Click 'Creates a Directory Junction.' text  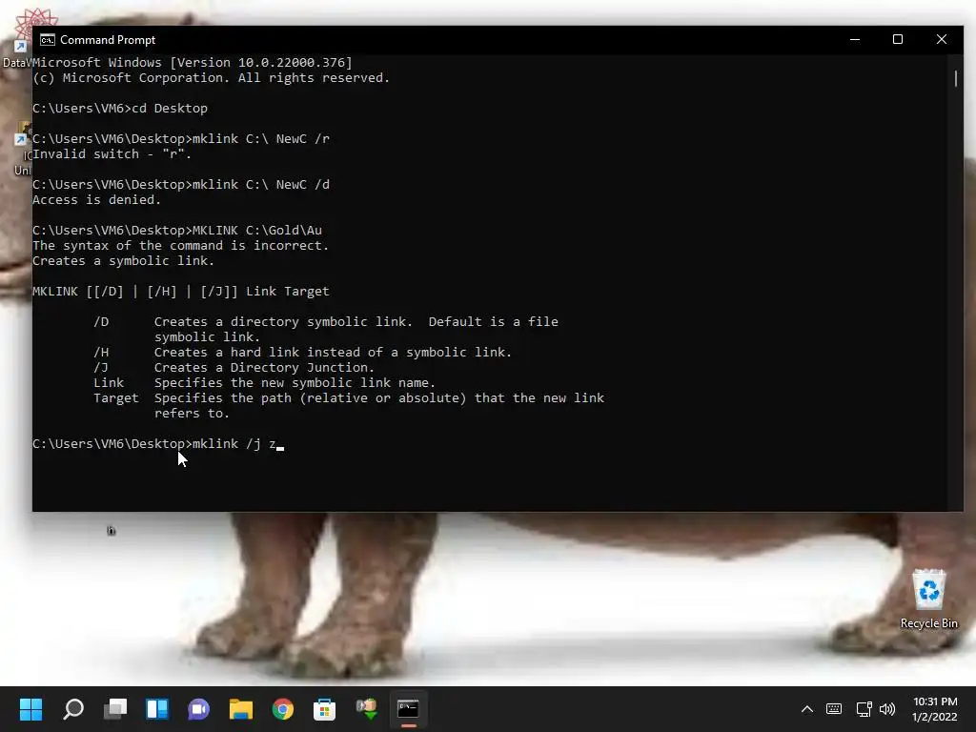click(265, 367)
